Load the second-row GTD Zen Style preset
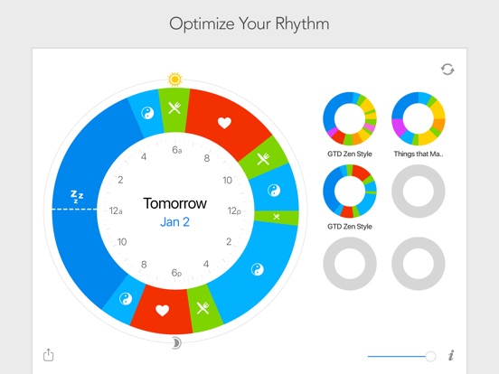Viewport: 499px width, 374px height. point(350,192)
